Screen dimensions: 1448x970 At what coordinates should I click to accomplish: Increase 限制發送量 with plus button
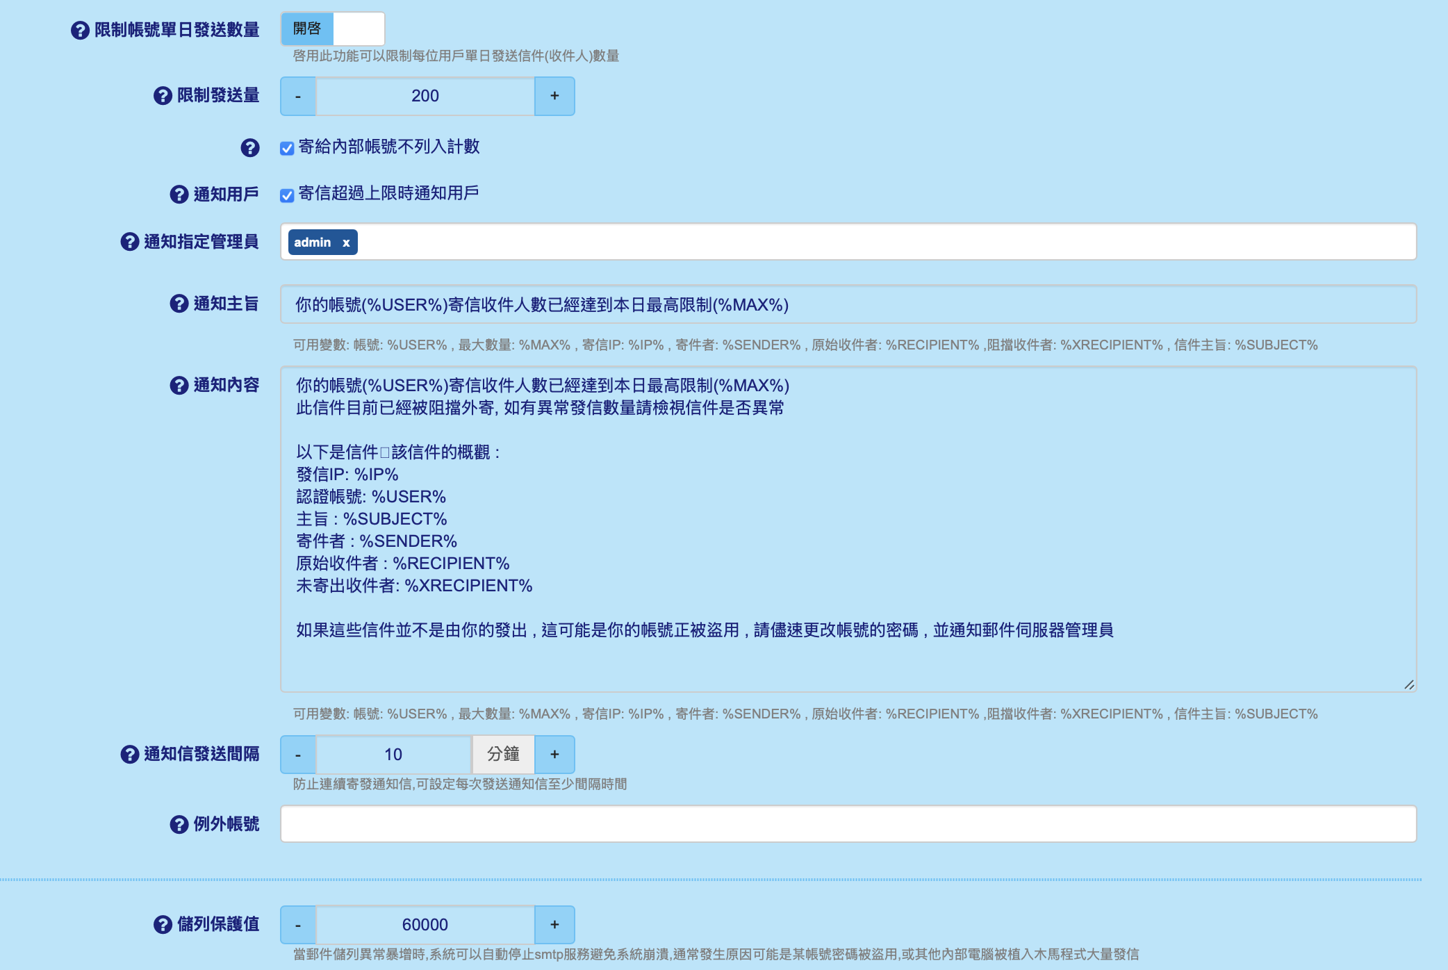click(x=554, y=96)
